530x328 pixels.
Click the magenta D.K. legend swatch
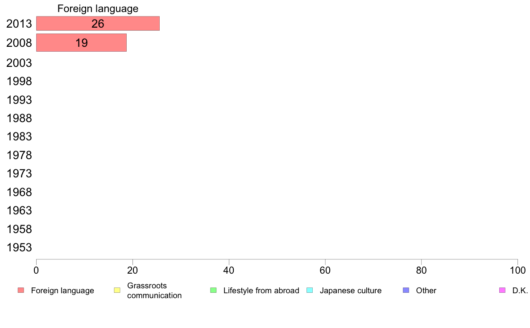pyautogui.click(x=502, y=290)
